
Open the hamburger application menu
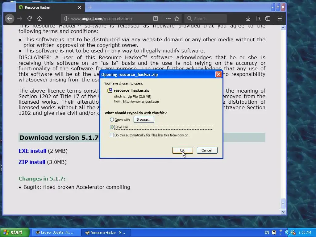[x=280, y=19]
